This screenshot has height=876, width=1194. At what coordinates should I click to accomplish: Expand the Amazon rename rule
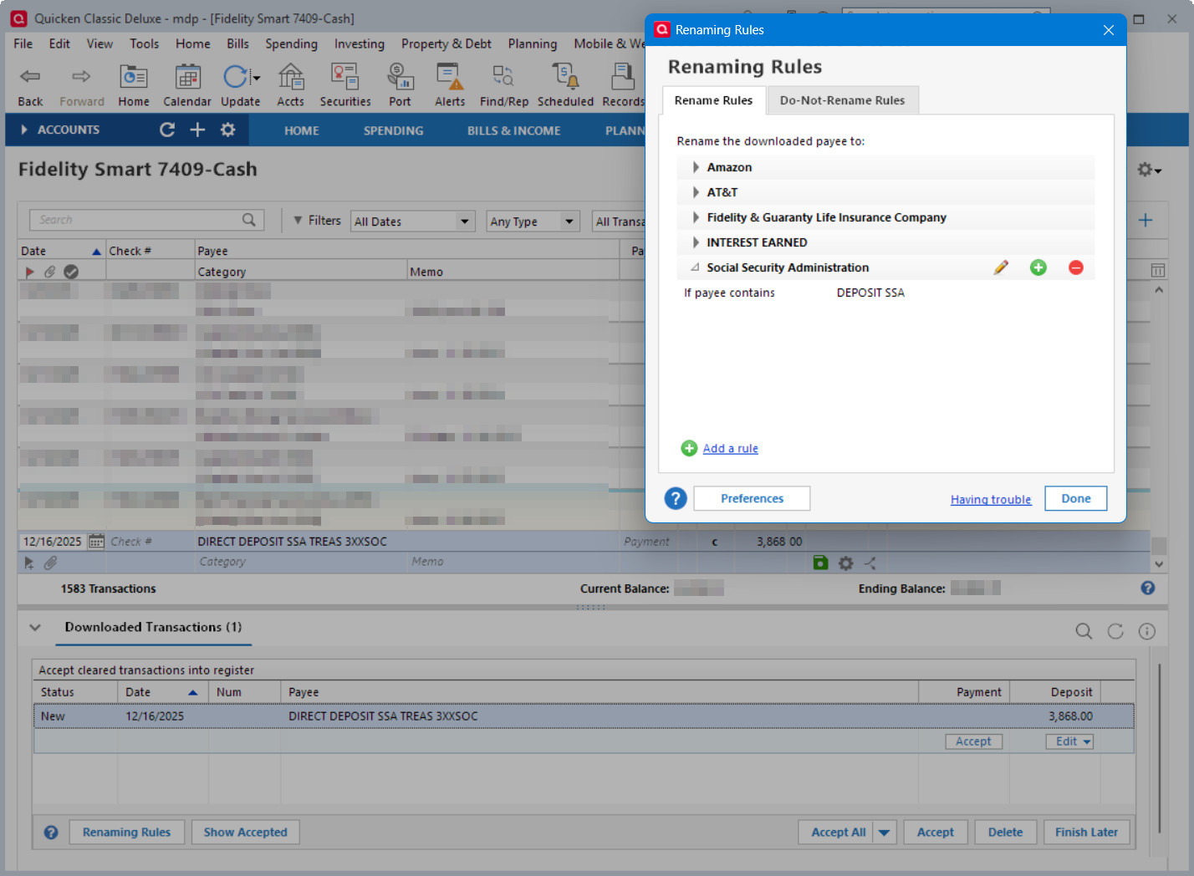click(x=696, y=167)
